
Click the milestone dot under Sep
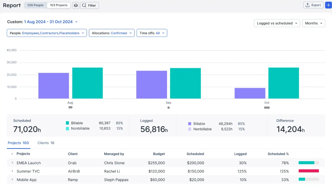tap(168, 108)
